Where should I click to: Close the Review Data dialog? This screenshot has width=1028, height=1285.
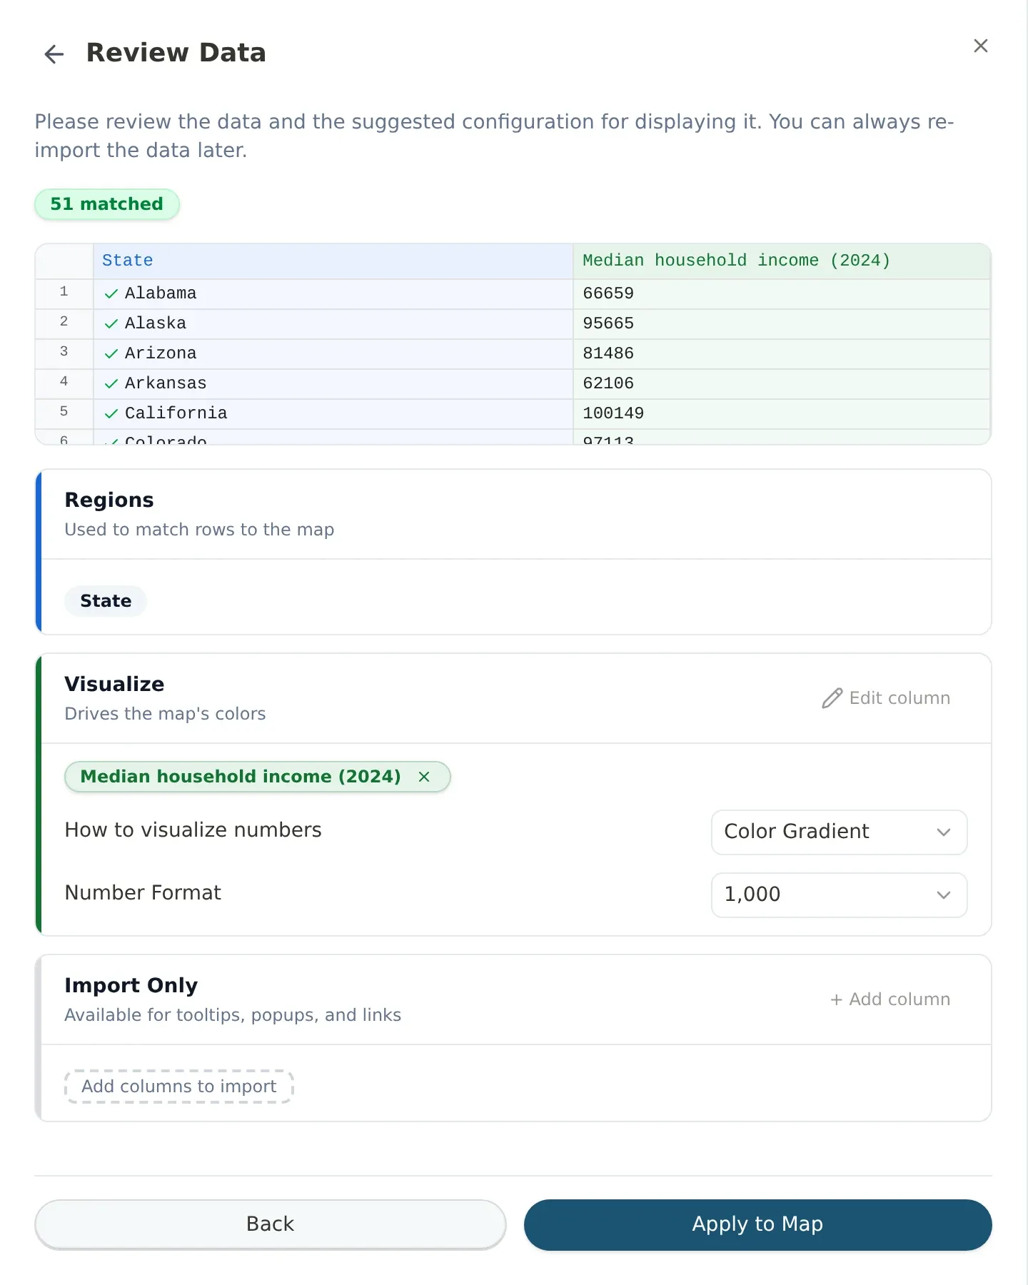[981, 46]
